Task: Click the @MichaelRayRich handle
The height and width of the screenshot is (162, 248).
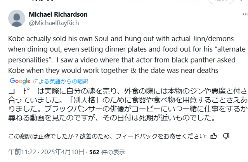Action: pos(54,23)
